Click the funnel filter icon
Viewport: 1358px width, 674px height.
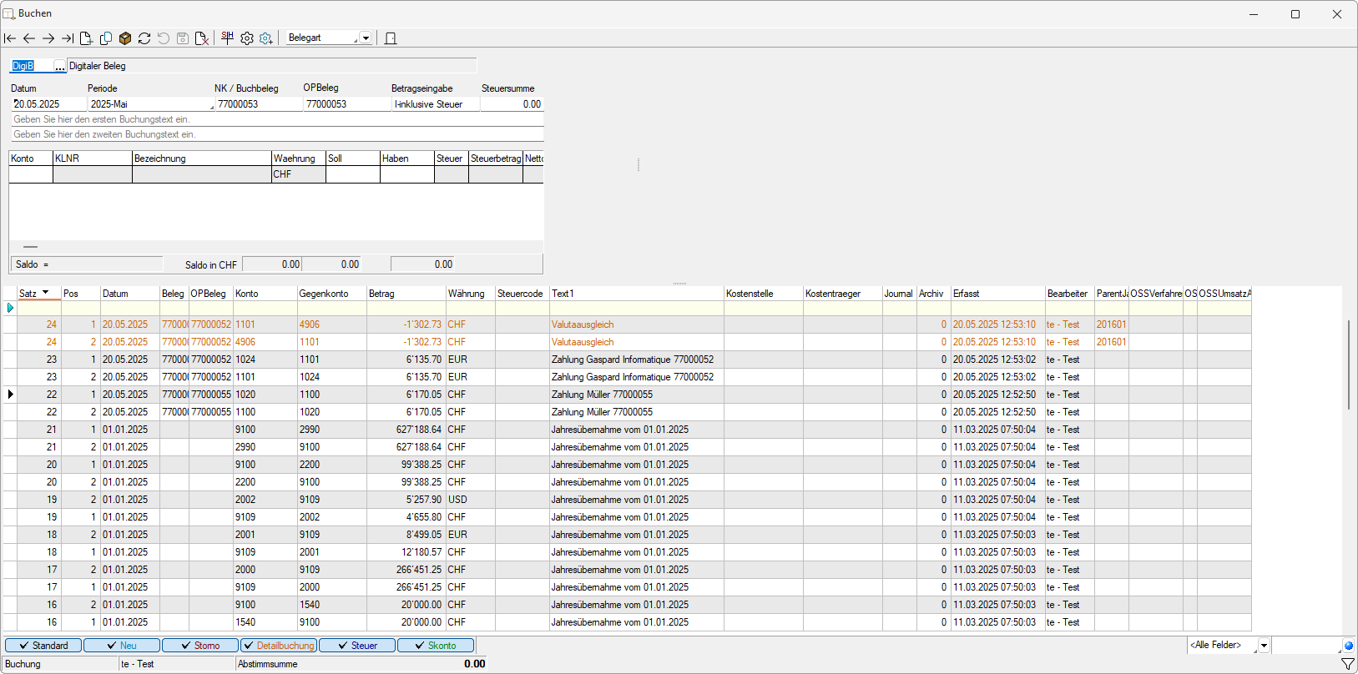(x=1347, y=664)
